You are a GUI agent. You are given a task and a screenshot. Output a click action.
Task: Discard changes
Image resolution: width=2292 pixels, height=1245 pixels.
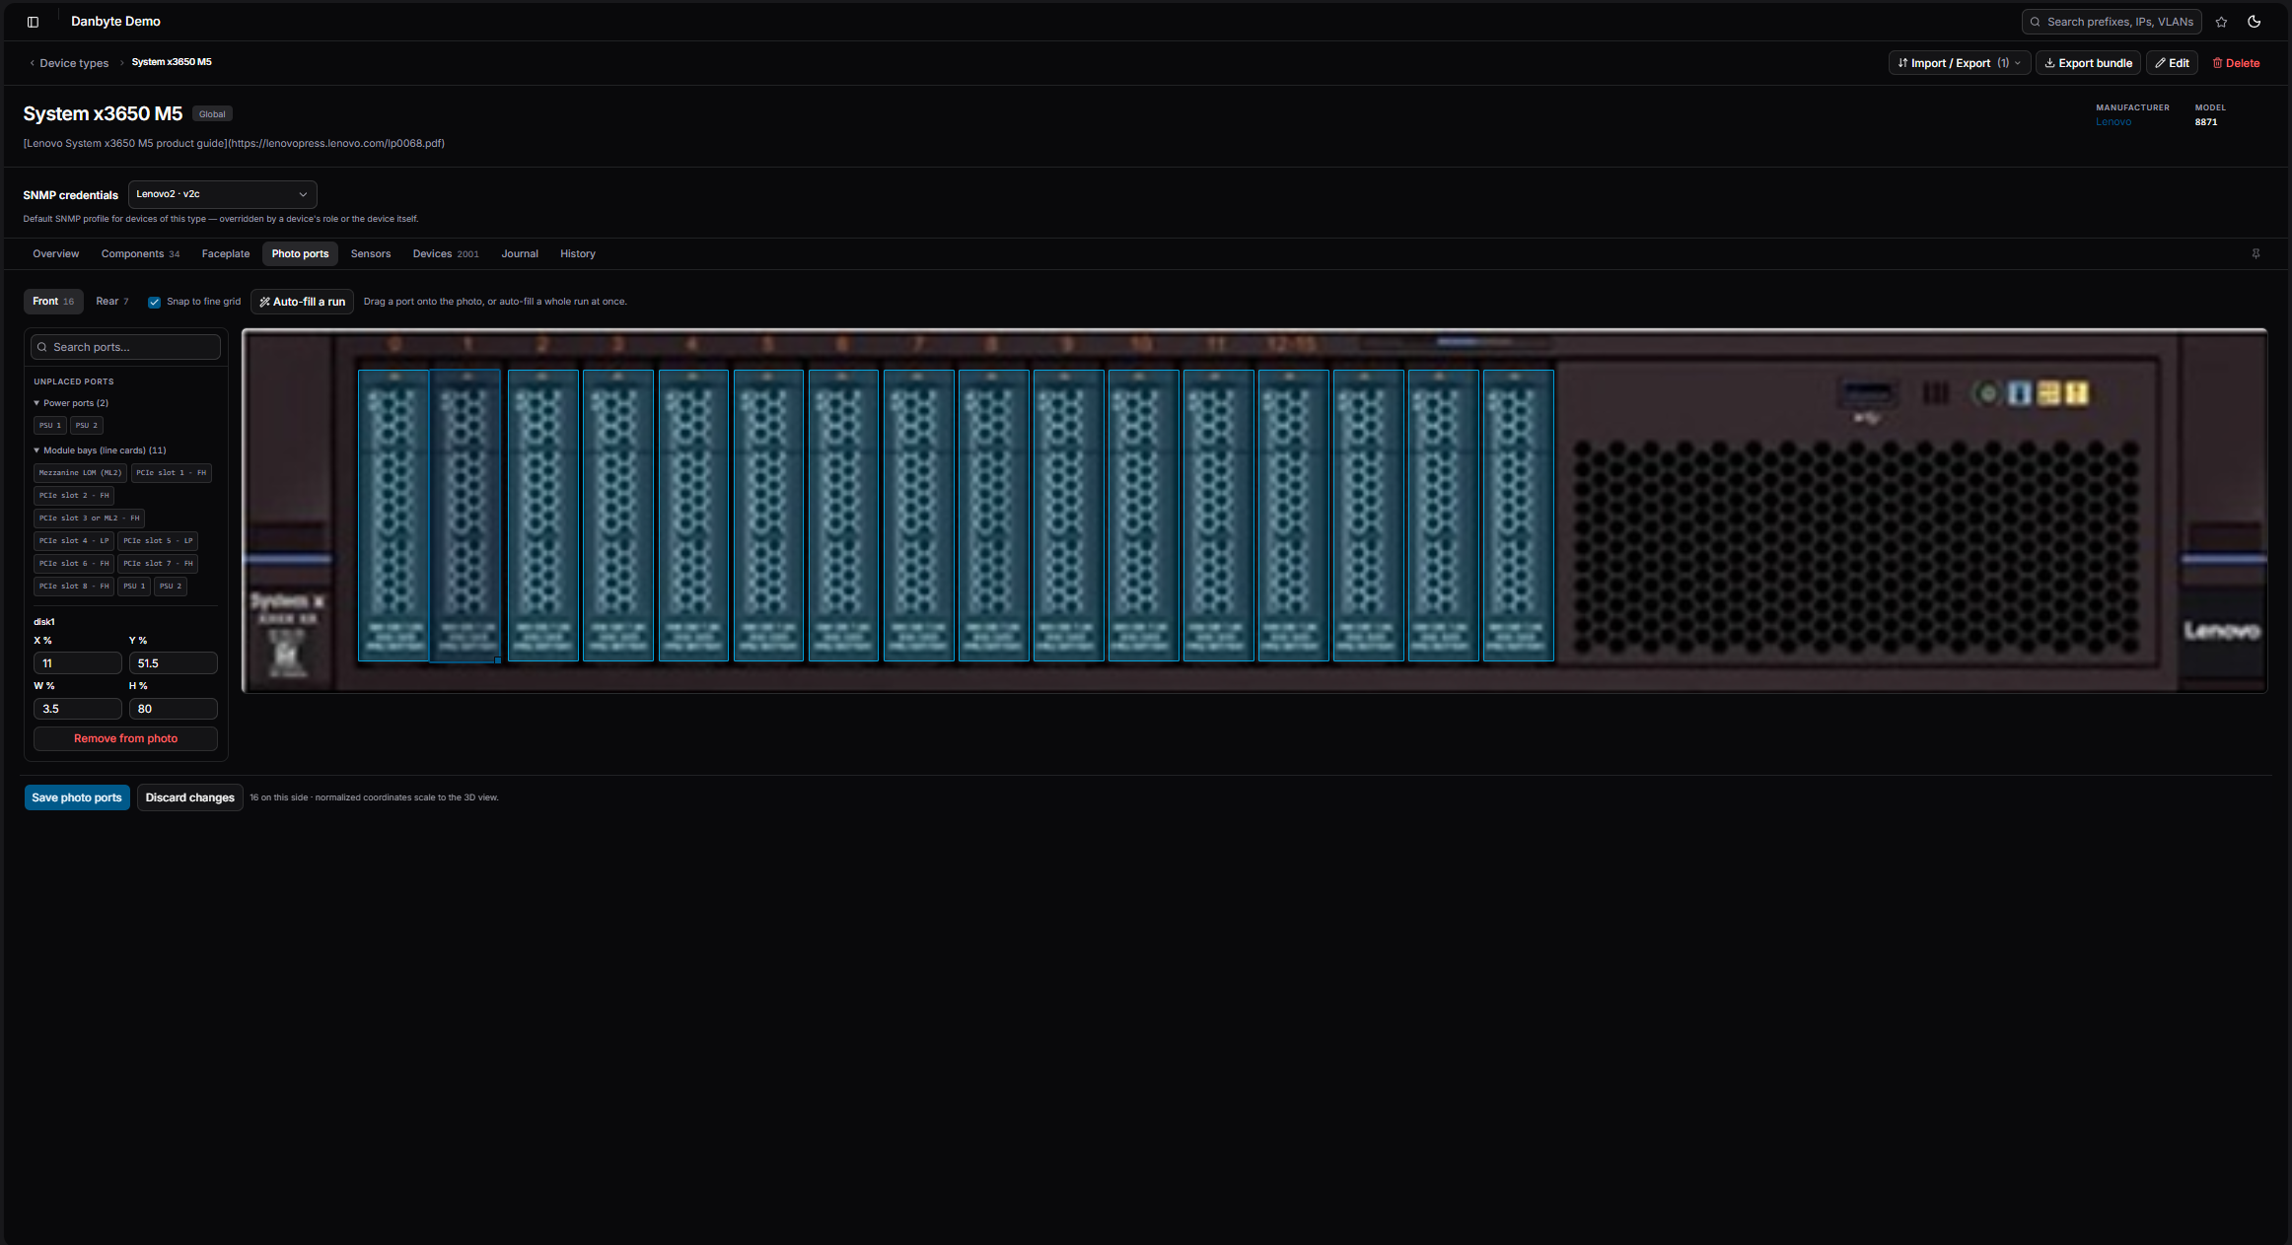(x=190, y=797)
